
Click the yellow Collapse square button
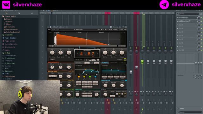coord(125,60)
